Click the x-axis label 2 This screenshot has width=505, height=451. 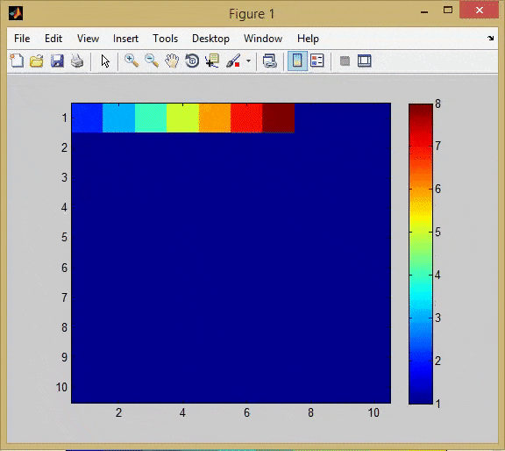pyautogui.click(x=118, y=412)
